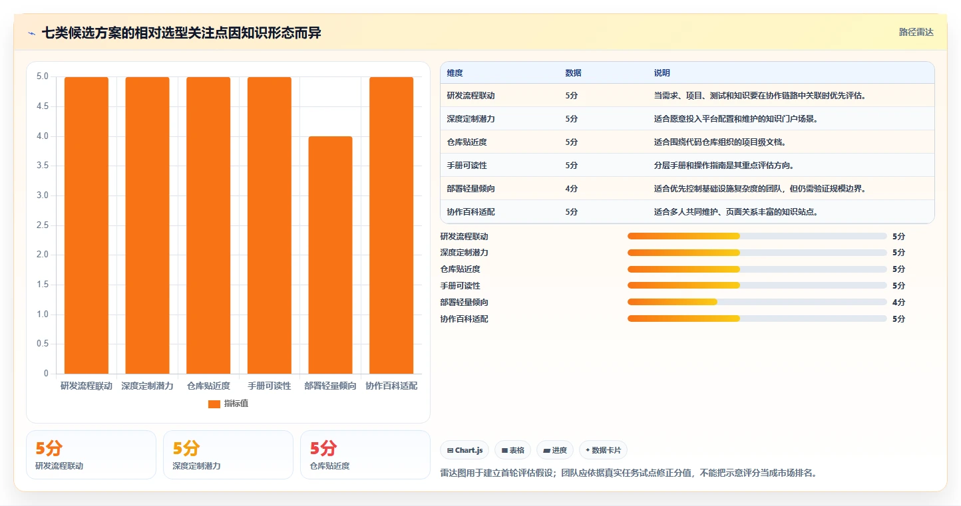The width and height of the screenshot is (961, 506).
Task: Click the 研发流程联动 progress bar
Action: coord(757,236)
